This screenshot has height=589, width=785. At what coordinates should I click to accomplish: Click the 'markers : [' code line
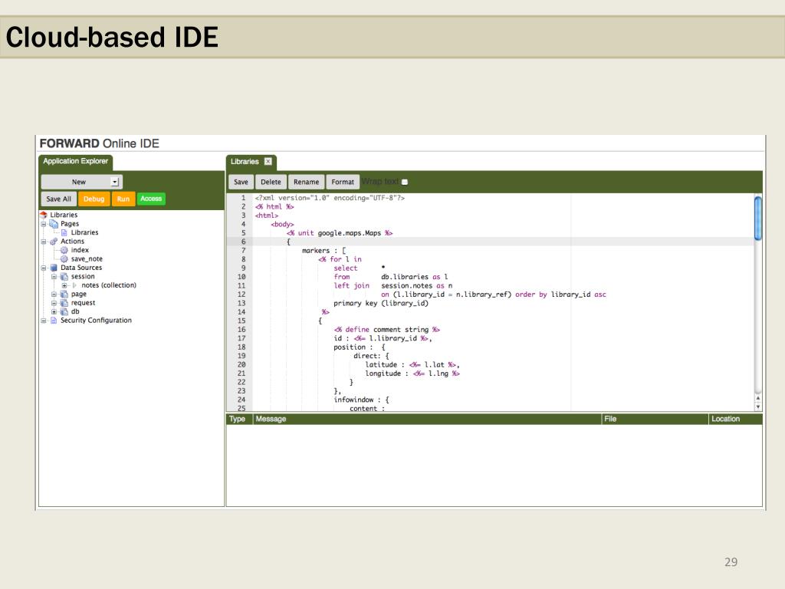click(324, 251)
